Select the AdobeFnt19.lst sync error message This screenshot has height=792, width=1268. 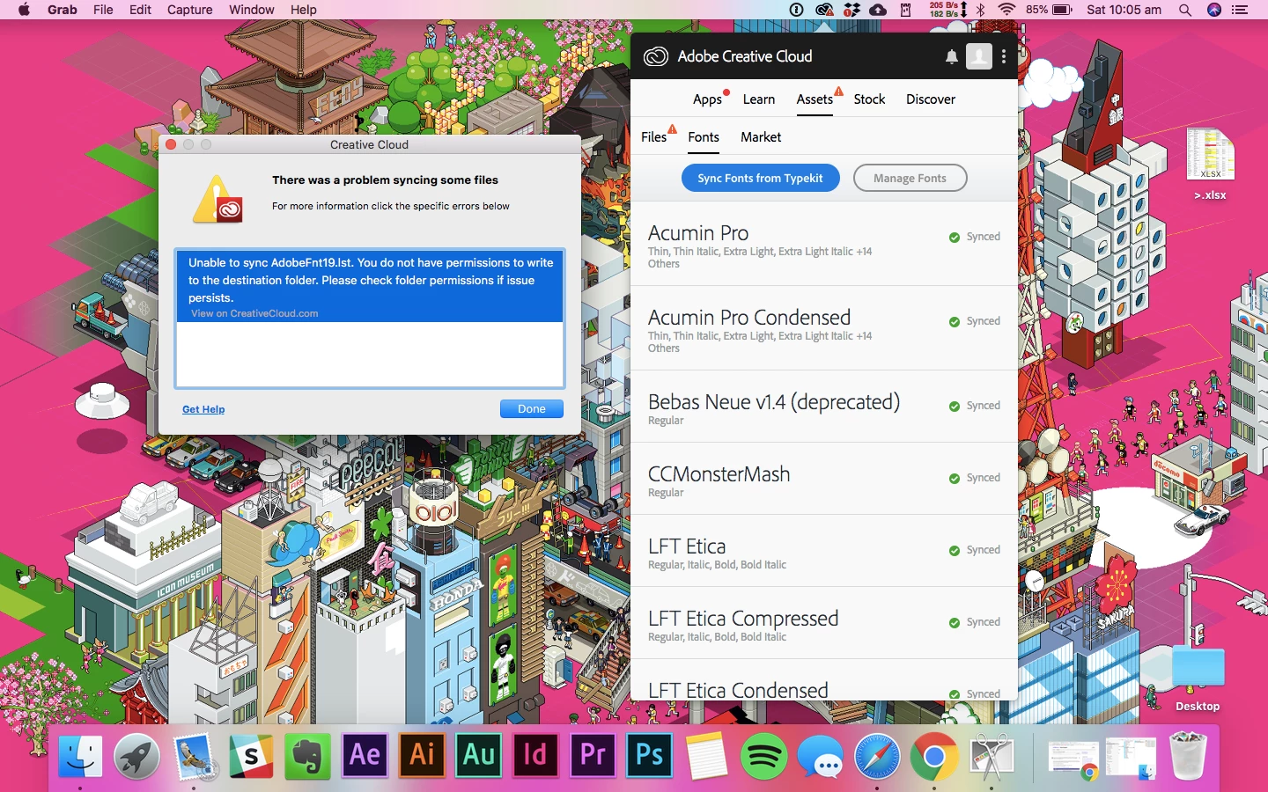tap(370, 286)
